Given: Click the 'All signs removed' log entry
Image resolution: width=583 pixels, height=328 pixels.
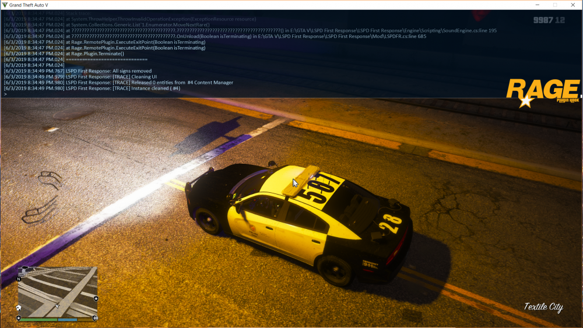Looking at the screenshot, I should (x=78, y=71).
